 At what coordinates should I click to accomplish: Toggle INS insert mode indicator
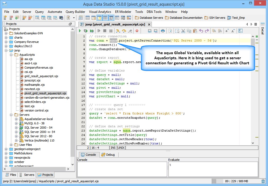[x=113, y=148]
